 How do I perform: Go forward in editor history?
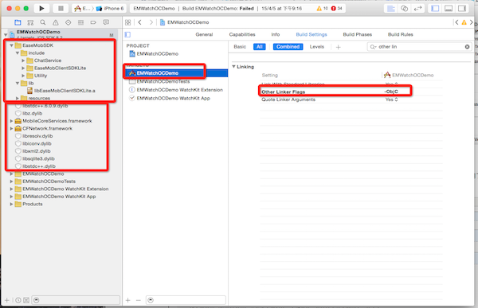point(151,22)
